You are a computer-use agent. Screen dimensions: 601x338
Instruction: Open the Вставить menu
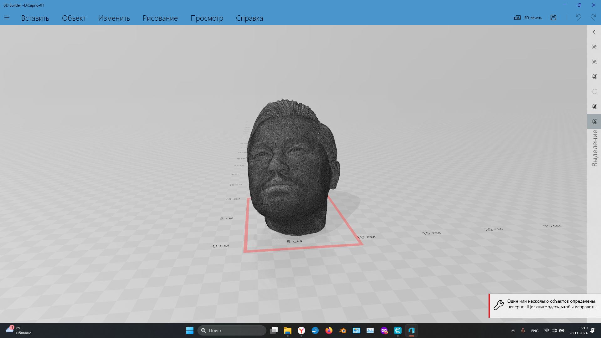point(35,18)
